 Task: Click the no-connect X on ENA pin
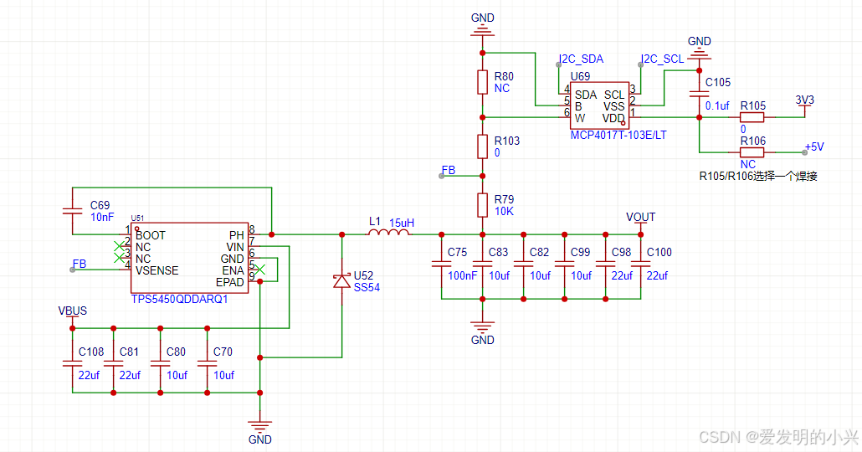point(259,270)
